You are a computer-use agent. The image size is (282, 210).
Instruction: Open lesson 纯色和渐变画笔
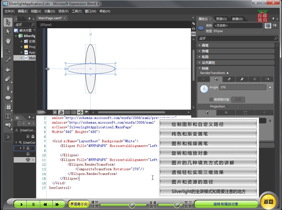208,134
